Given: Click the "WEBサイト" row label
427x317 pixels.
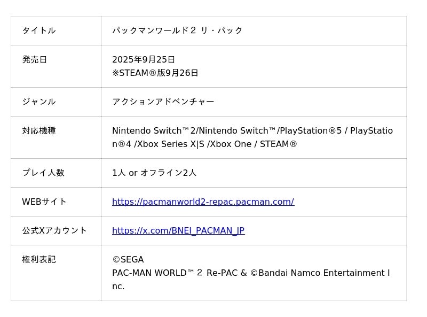Looking at the screenshot, I should tap(44, 202).
